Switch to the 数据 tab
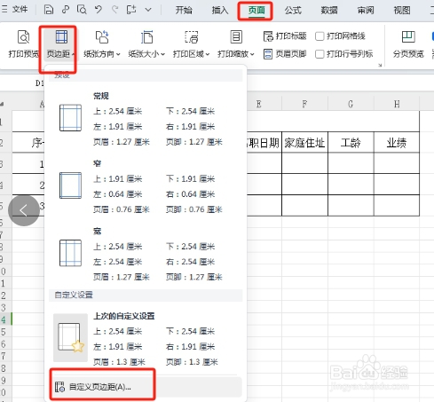 coord(329,11)
